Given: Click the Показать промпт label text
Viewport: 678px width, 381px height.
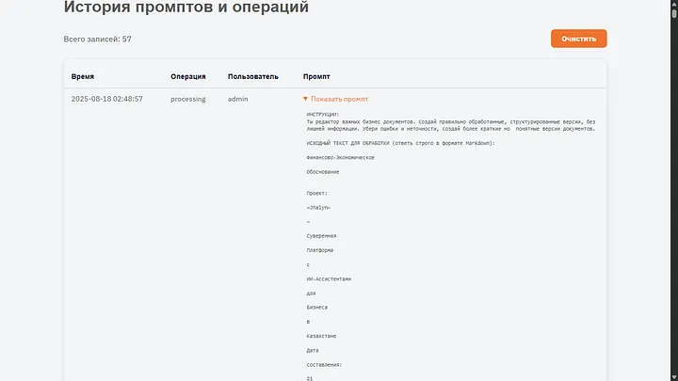Looking at the screenshot, I should pyautogui.click(x=339, y=99).
